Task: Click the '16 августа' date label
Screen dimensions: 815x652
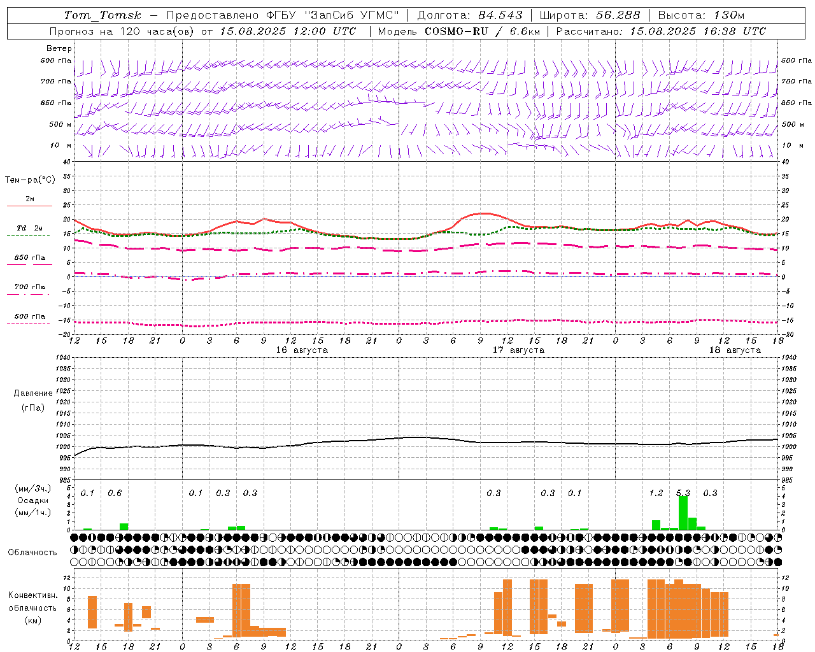Action: (302, 350)
